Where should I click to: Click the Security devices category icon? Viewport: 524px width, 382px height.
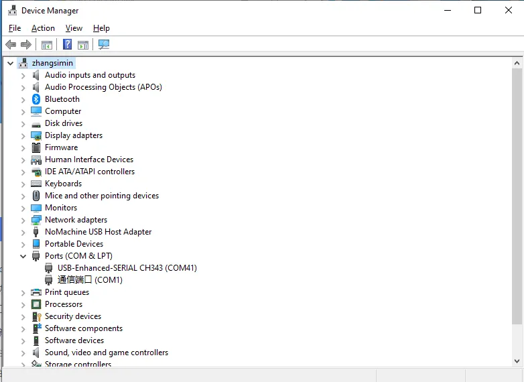click(x=36, y=316)
